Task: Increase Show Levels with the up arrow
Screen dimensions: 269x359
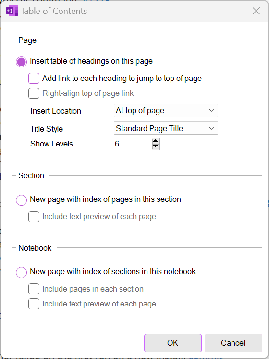Action: [x=156, y=141]
